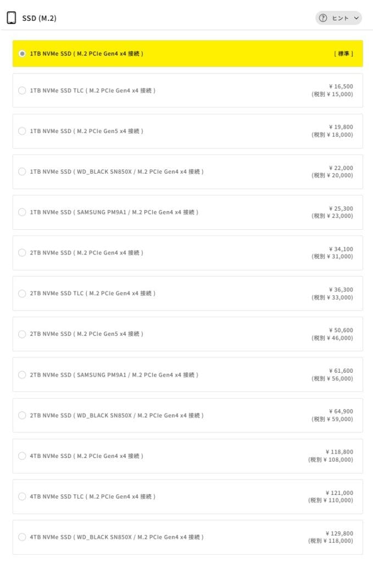Click the question mark hint icon
The image size is (373, 563).
point(323,18)
